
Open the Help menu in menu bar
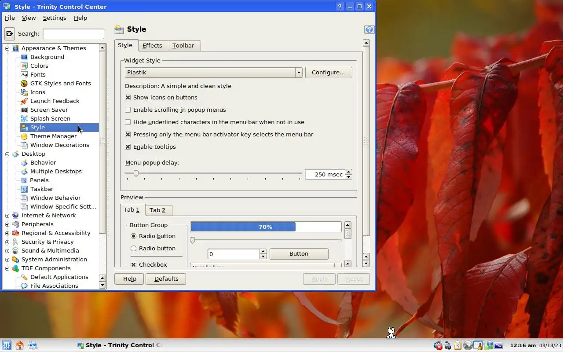coord(80,18)
